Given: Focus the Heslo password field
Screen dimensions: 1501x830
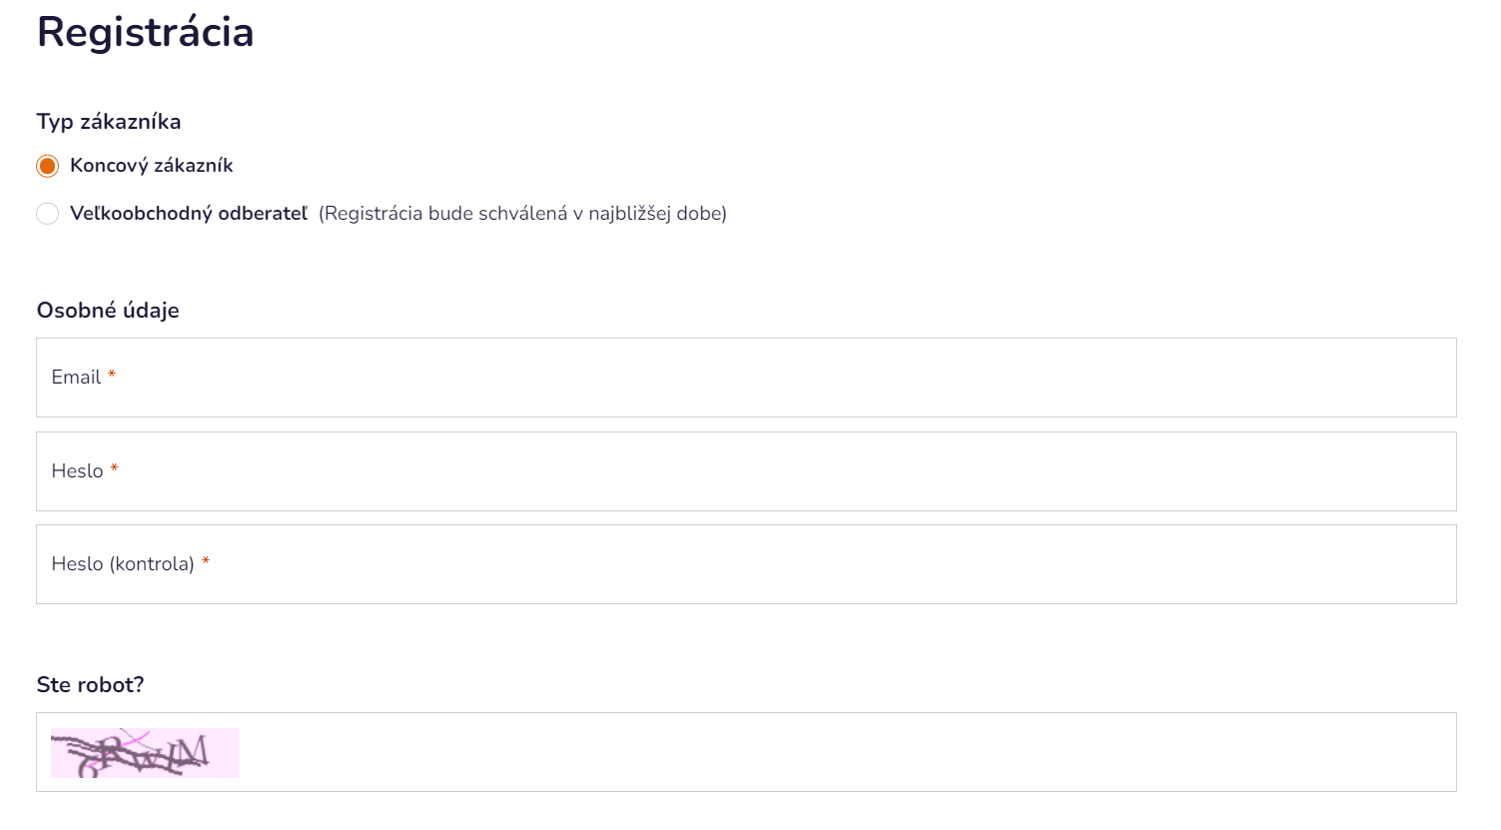Looking at the screenshot, I should [x=746, y=471].
